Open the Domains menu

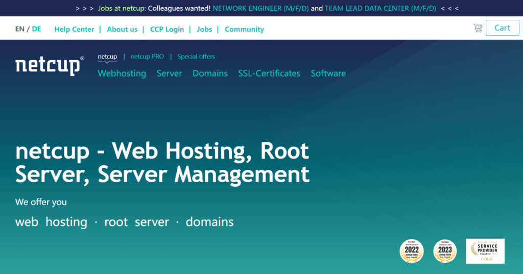pyautogui.click(x=210, y=73)
